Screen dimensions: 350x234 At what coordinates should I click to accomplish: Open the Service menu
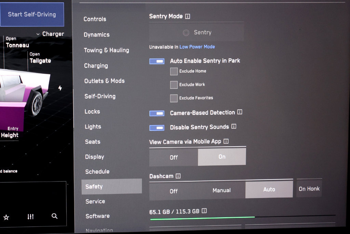[x=95, y=201]
